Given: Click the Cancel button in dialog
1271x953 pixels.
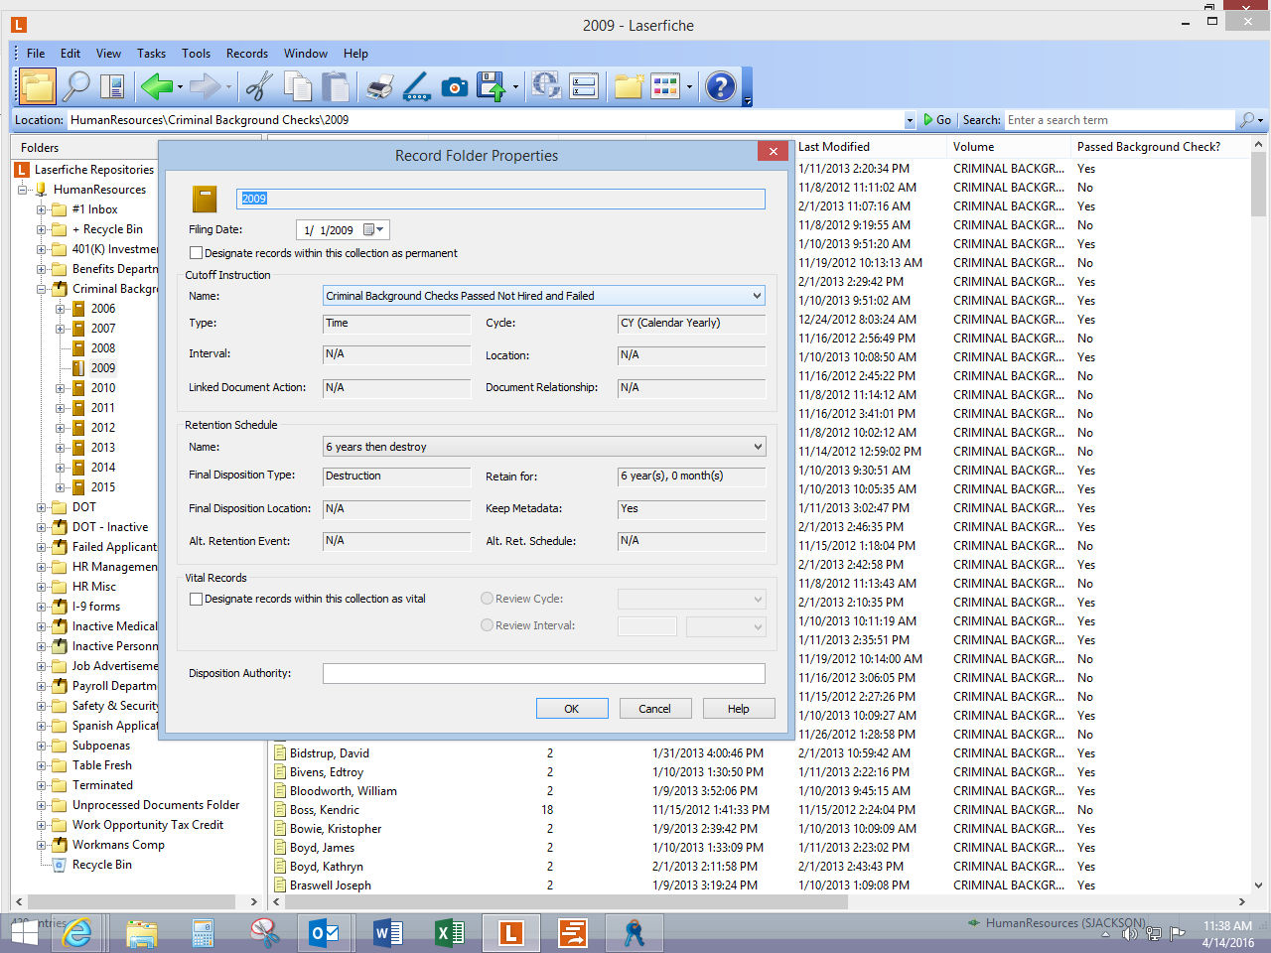Looking at the screenshot, I should coord(654,709).
